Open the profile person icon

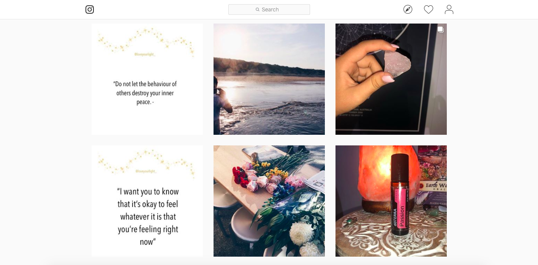point(449,9)
